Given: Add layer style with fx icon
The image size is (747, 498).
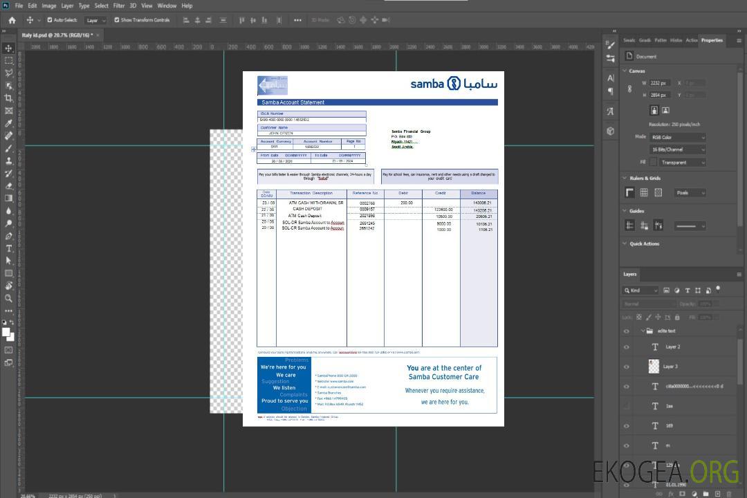Looking at the screenshot, I should [671, 494].
